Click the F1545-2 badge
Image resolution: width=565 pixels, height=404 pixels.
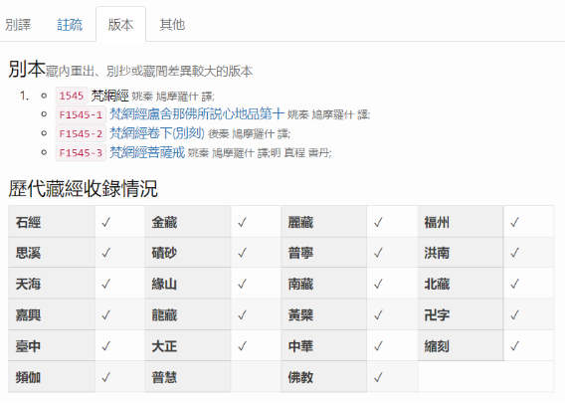[x=81, y=133]
